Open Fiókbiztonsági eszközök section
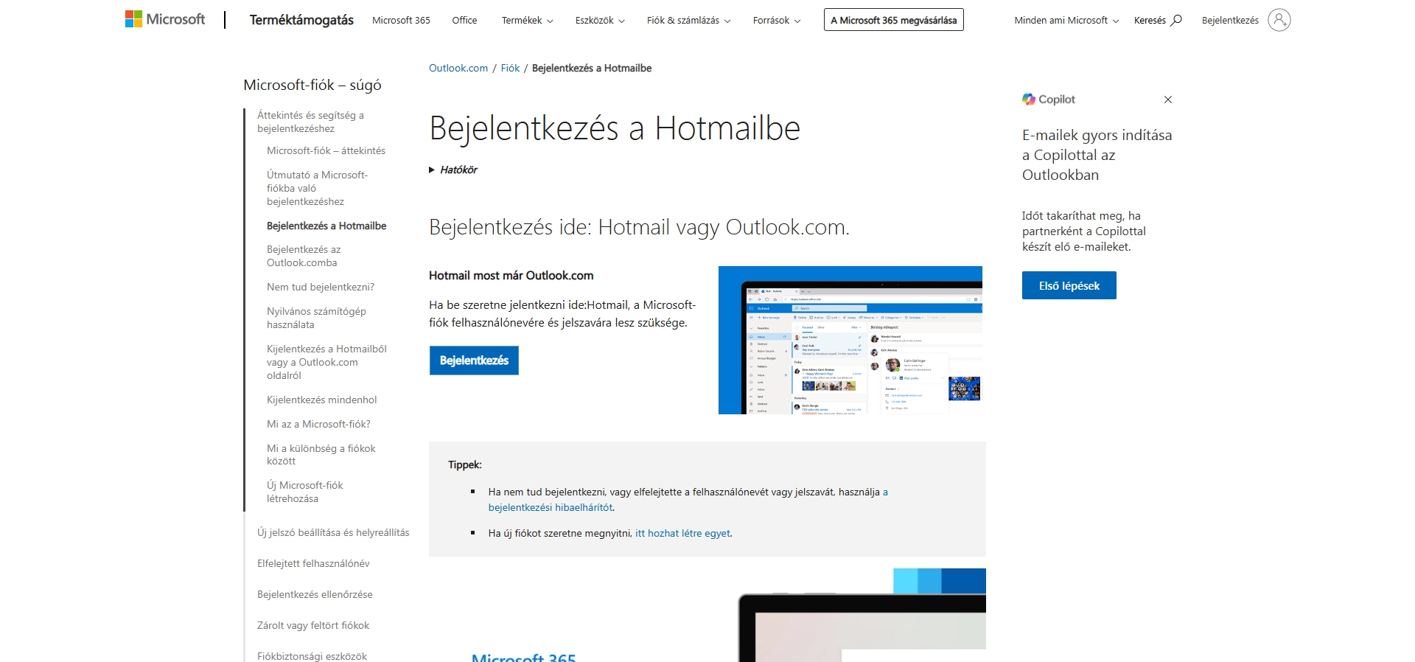This screenshot has height=662, width=1415. [312, 656]
